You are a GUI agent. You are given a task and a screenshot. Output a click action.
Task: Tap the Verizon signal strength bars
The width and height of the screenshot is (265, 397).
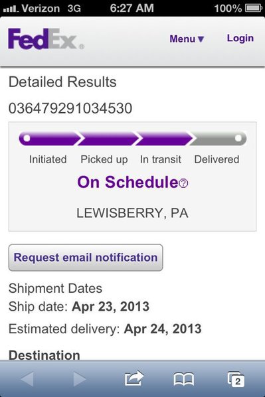coord(11,9)
